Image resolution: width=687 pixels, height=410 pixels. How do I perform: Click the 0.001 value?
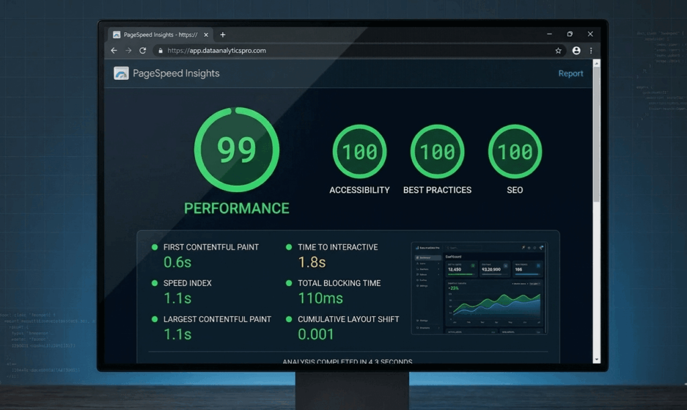click(316, 334)
